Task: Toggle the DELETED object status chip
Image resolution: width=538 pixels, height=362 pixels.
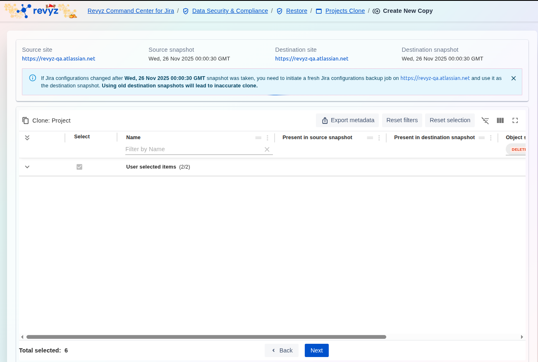Action: 517,150
